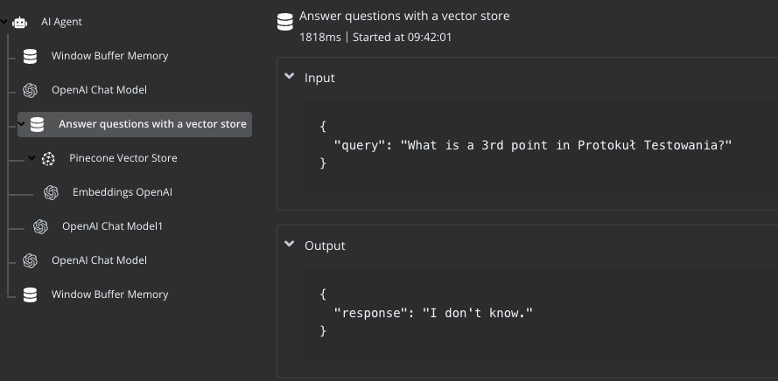778x381 pixels.
Task: Collapse the AI Agent tree node chevron
Action: [4, 22]
